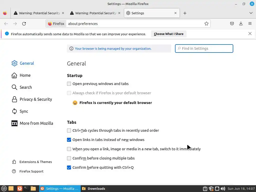Click the Firefox View icon in tab bar

point(5,13)
